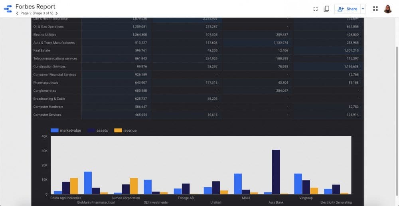Click the Fabege AB axis label
The height and width of the screenshot is (206, 399).
tap(186, 198)
